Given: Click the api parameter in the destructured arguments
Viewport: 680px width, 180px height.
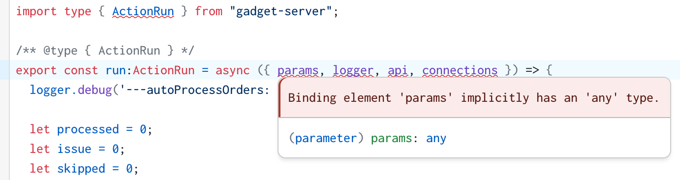Looking at the screenshot, I should [x=398, y=70].
